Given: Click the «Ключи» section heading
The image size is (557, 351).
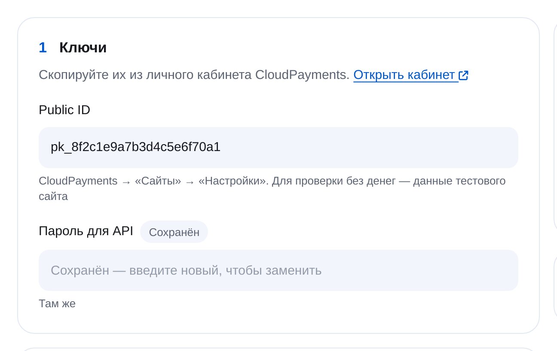Looking at the screenshot, I should 83,48.
